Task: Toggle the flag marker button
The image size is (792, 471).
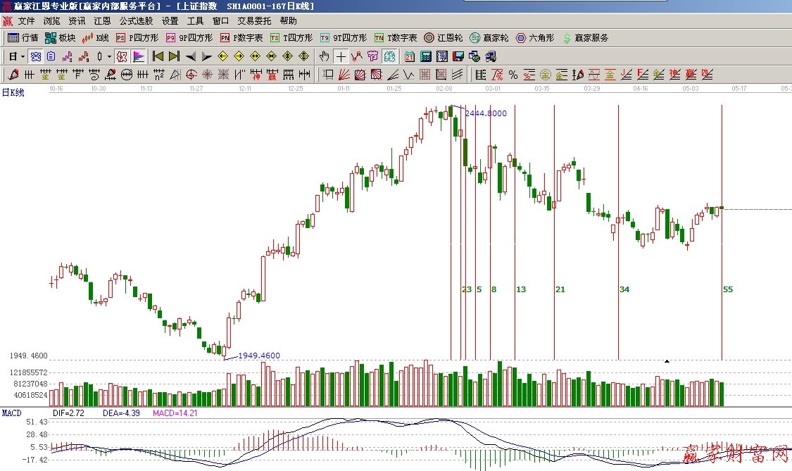Action: pos(139,56)
